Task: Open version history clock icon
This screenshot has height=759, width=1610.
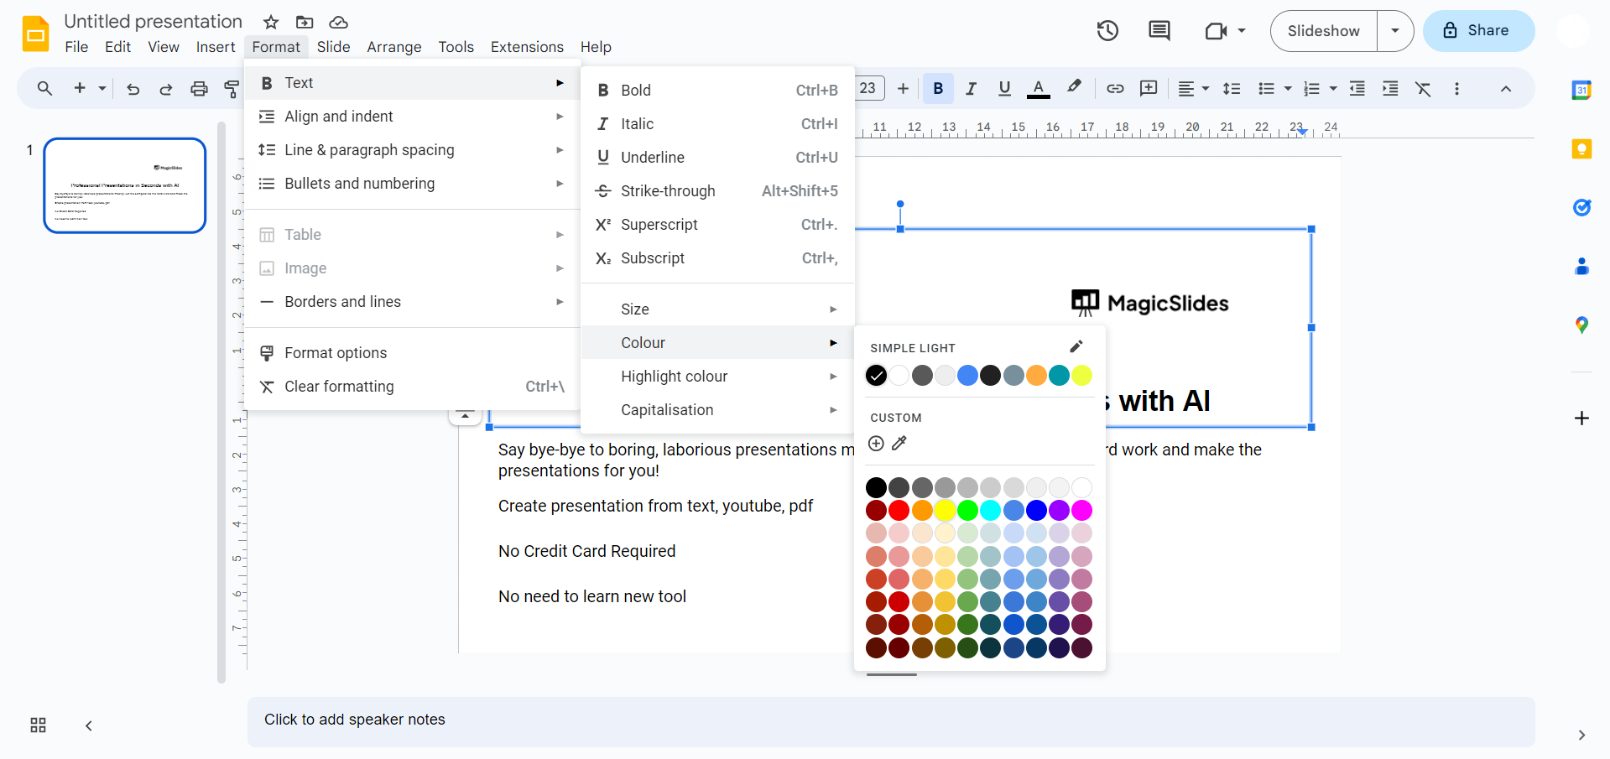Action: (1107, 31)
